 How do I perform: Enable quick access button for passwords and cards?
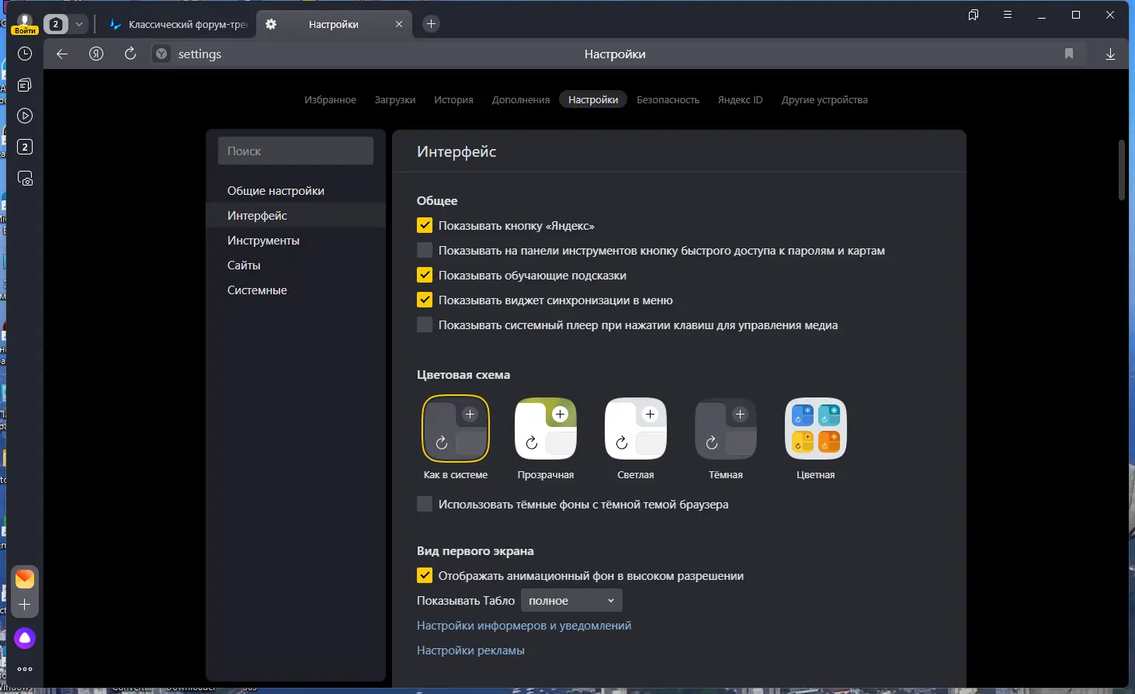[x=425, y=250]
